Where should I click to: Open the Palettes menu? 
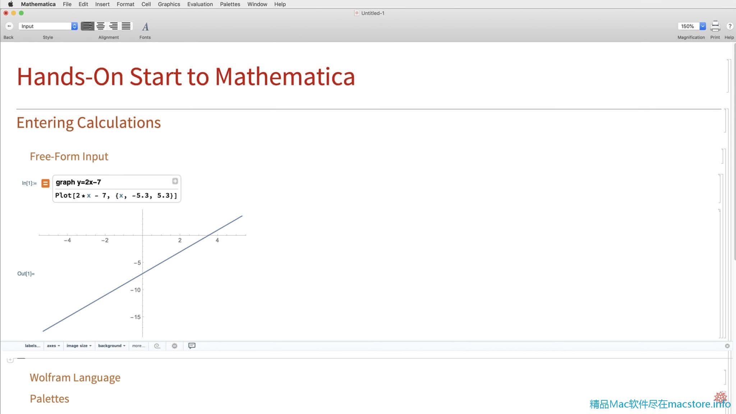coord(230,4)
